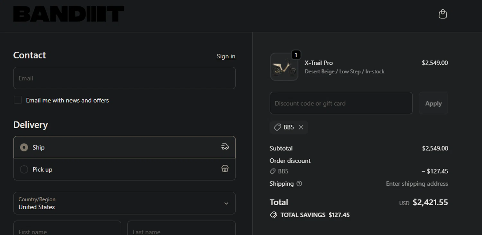This screenshot has width=482, height=235.
Task: Open the shopping bag cart icon
Action: 443,14
